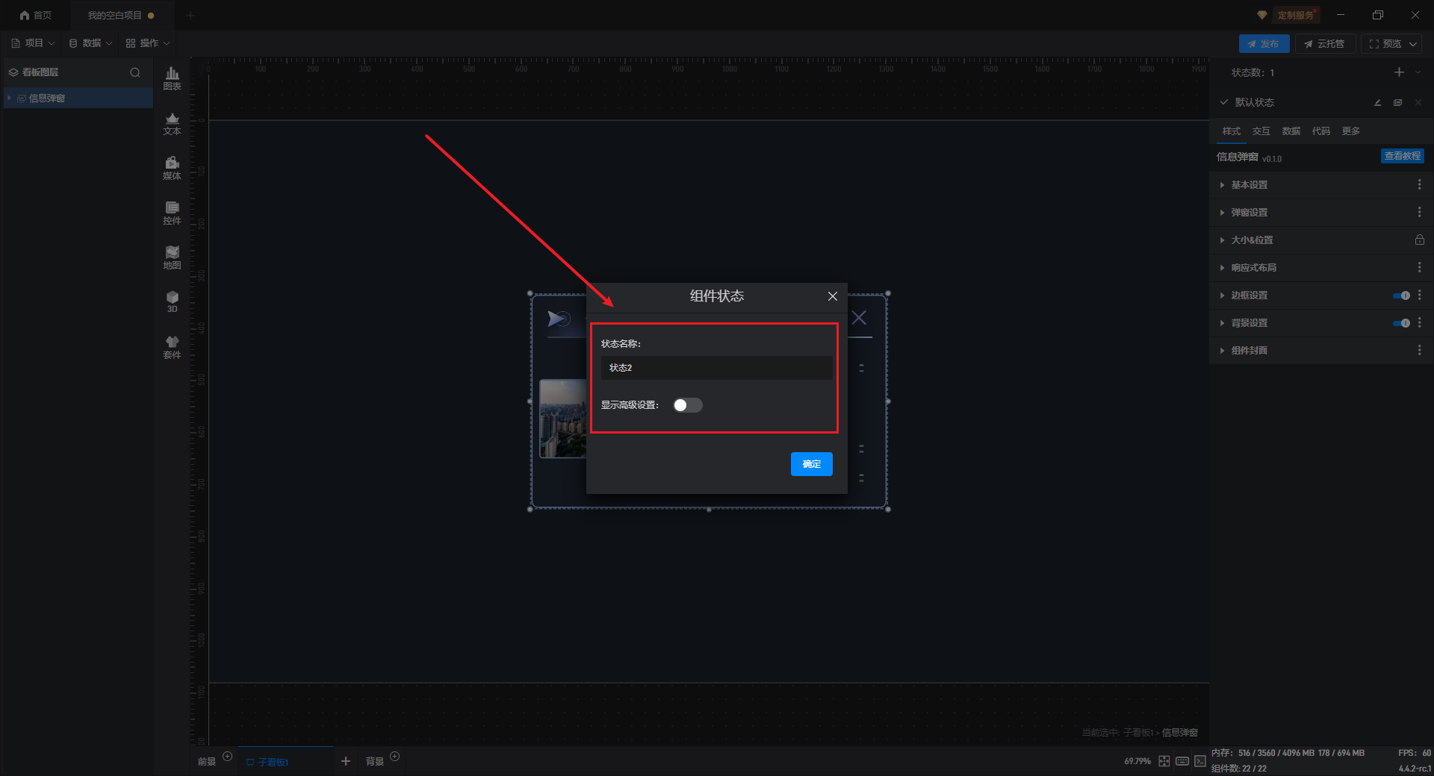
Task: Duplicate the 默认状态 state with copy icon
Action: pyautogui.click(x=1397, y=102)
